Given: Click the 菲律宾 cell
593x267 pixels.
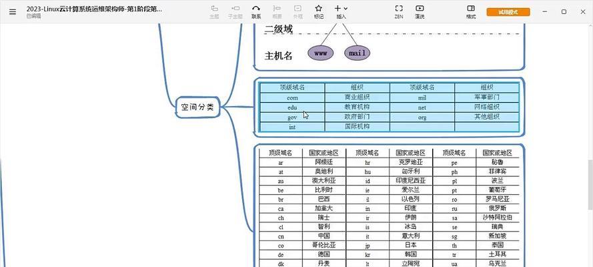Looking at the screenshot, I should click(x=498, y=172).
